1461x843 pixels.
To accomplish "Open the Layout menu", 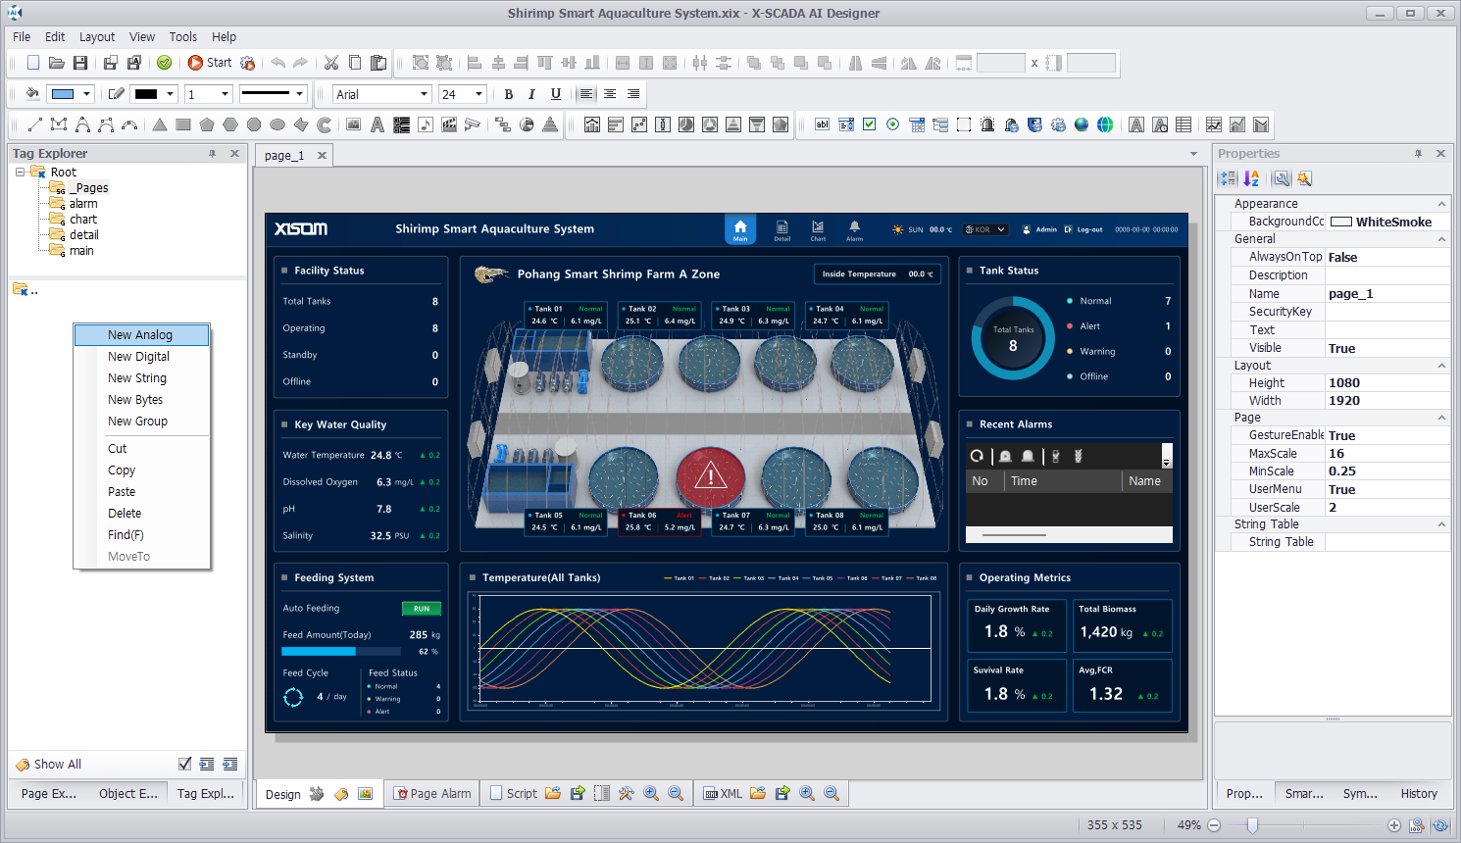I will 97,36.
